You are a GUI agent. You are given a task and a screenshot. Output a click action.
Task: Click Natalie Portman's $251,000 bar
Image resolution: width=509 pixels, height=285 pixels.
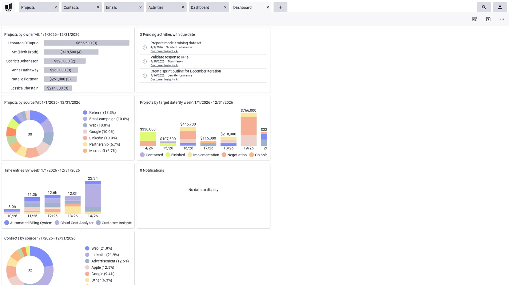60,79
